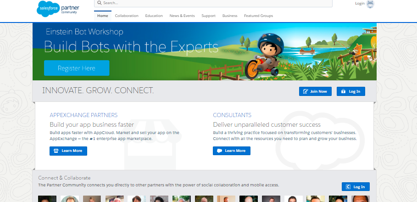Click the Join Now button

point(315,91)
